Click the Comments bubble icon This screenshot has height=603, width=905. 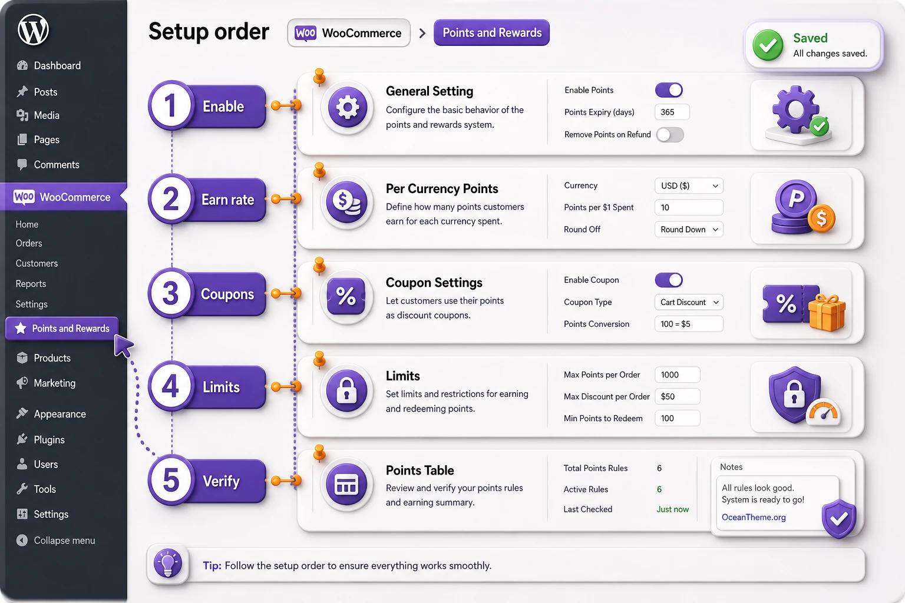point(22,164)
